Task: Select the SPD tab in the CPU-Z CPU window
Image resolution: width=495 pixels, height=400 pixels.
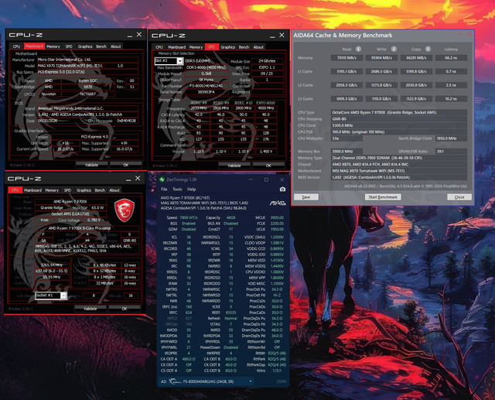Action: 67,190
